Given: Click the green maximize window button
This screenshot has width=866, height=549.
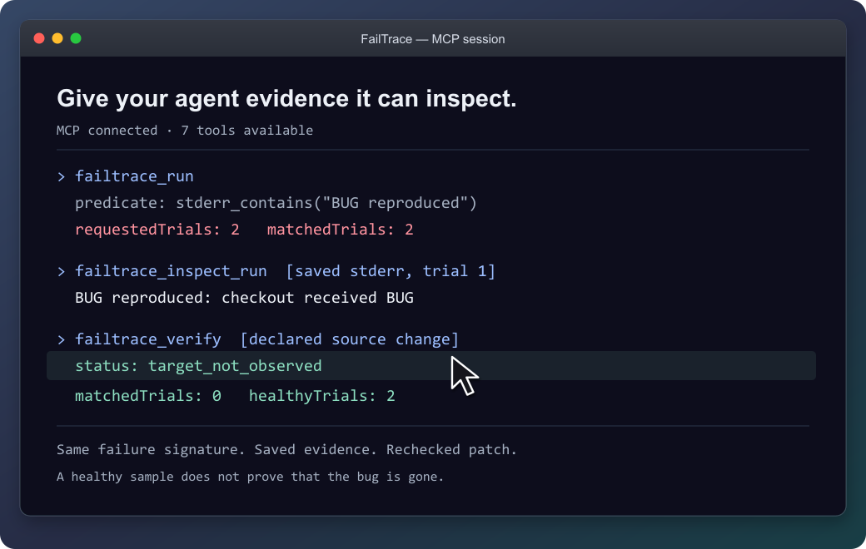Looking at the screenshot, I should (76, 38).
